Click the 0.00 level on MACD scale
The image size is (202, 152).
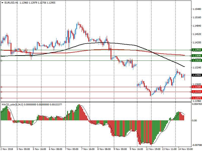[x=194, y=120]
